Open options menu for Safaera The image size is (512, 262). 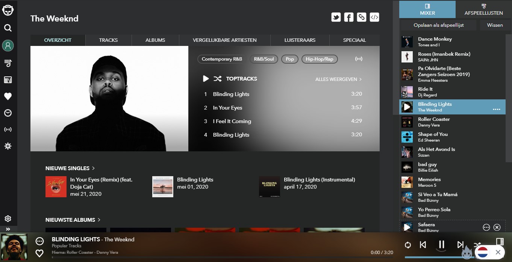[x=486, y=227]
